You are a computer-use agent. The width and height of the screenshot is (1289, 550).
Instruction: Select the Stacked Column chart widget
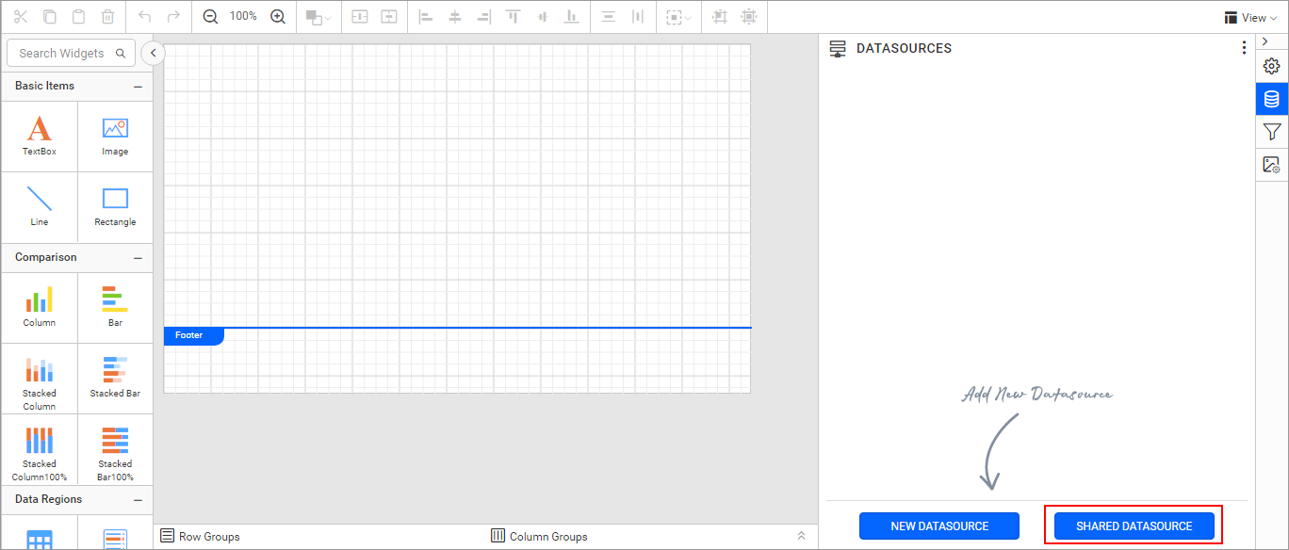(x=40, y=379)
